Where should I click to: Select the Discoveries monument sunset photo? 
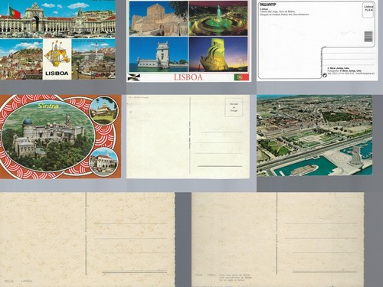[x=218, y=54]
